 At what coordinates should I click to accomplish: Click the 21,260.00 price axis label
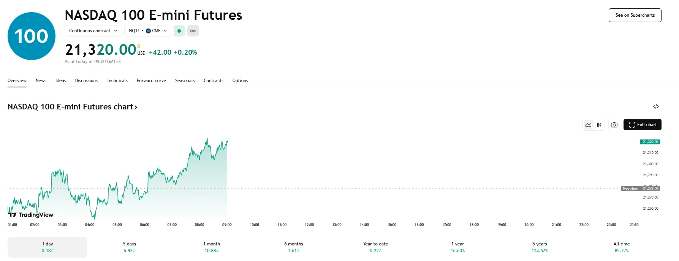[651, 209]
